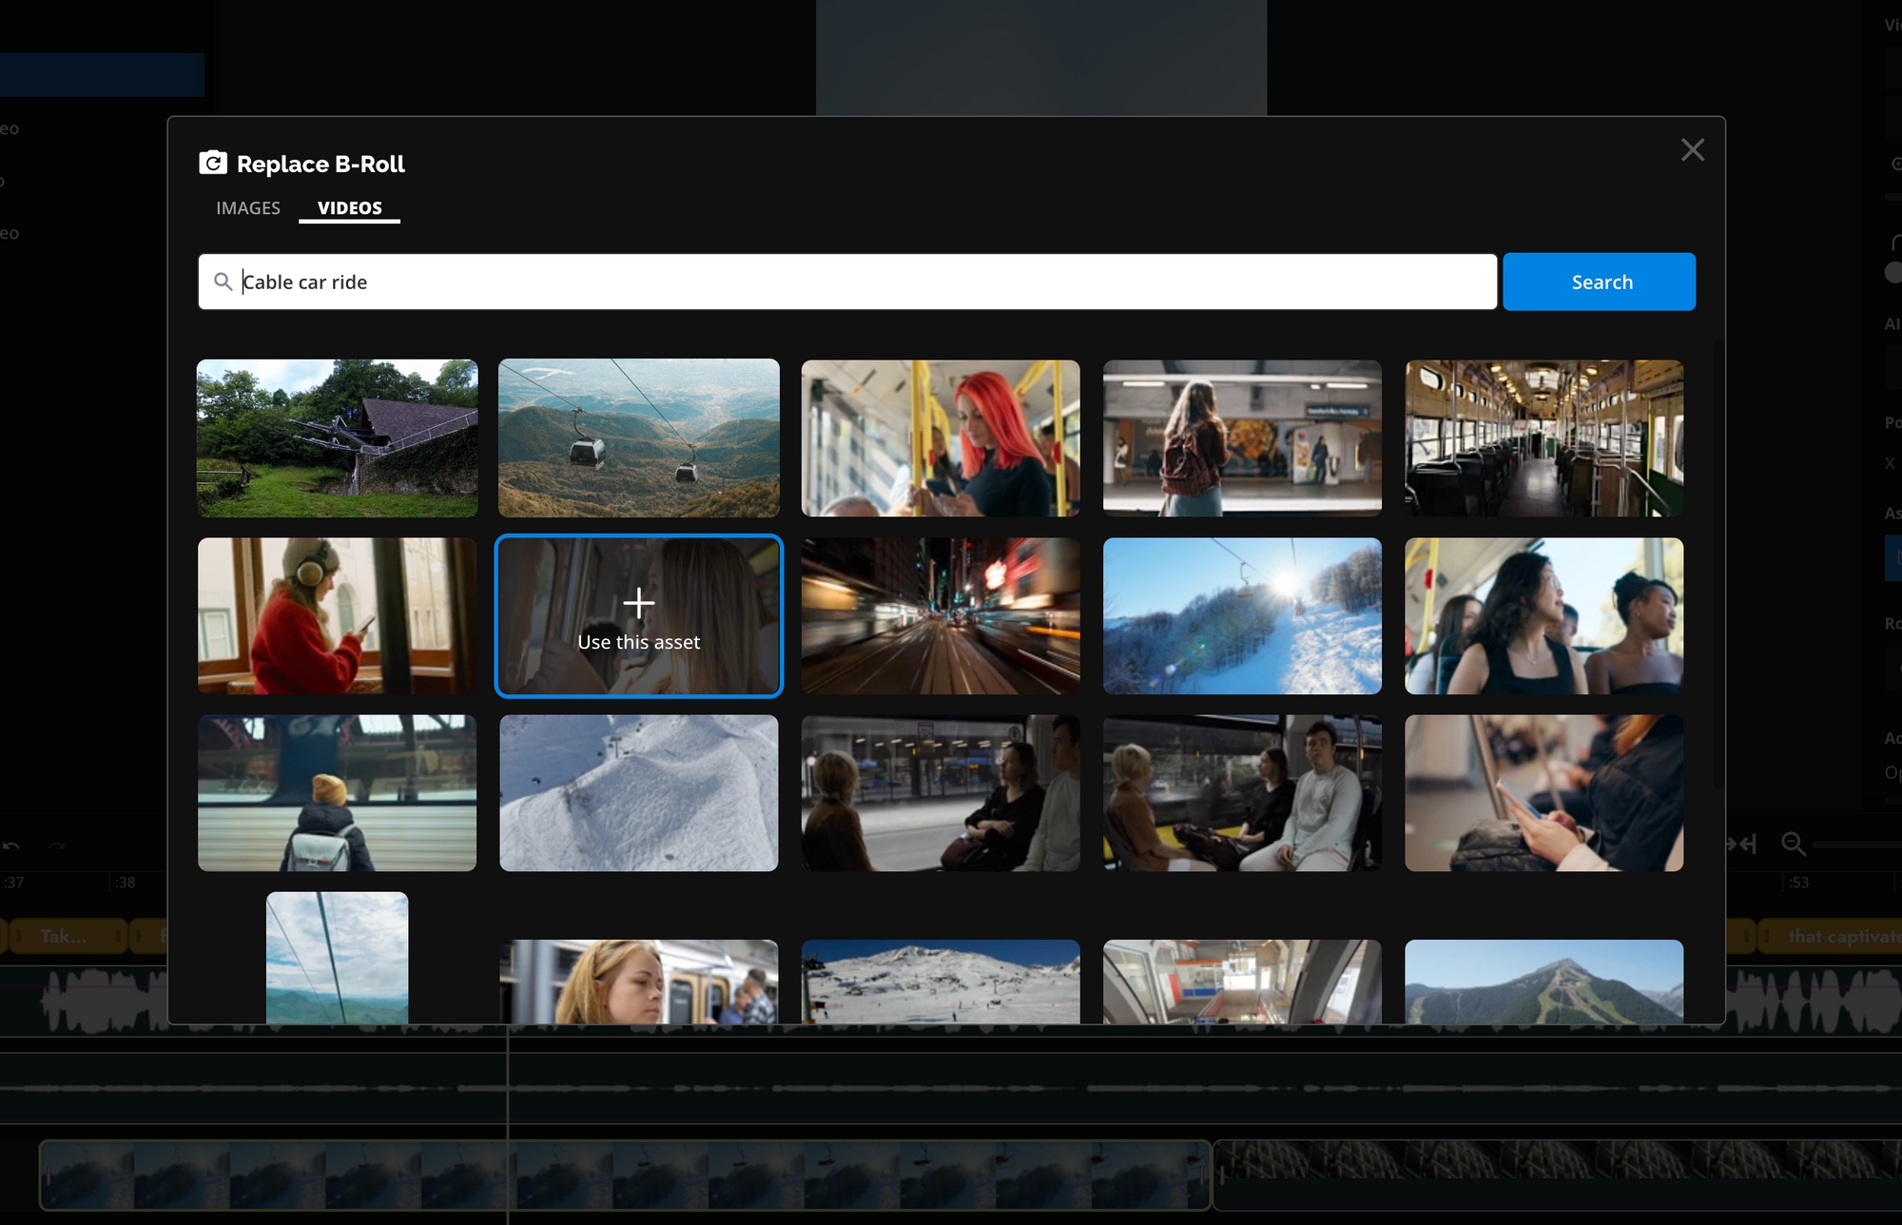Select the chairlift clip on the timeline track

pyautogui.click(x=624, y=1175)
